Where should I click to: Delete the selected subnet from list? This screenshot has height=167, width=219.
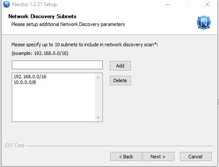pyautogui.click(x=120, y=80)
